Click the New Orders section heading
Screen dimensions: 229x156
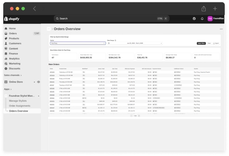[54, 64]
